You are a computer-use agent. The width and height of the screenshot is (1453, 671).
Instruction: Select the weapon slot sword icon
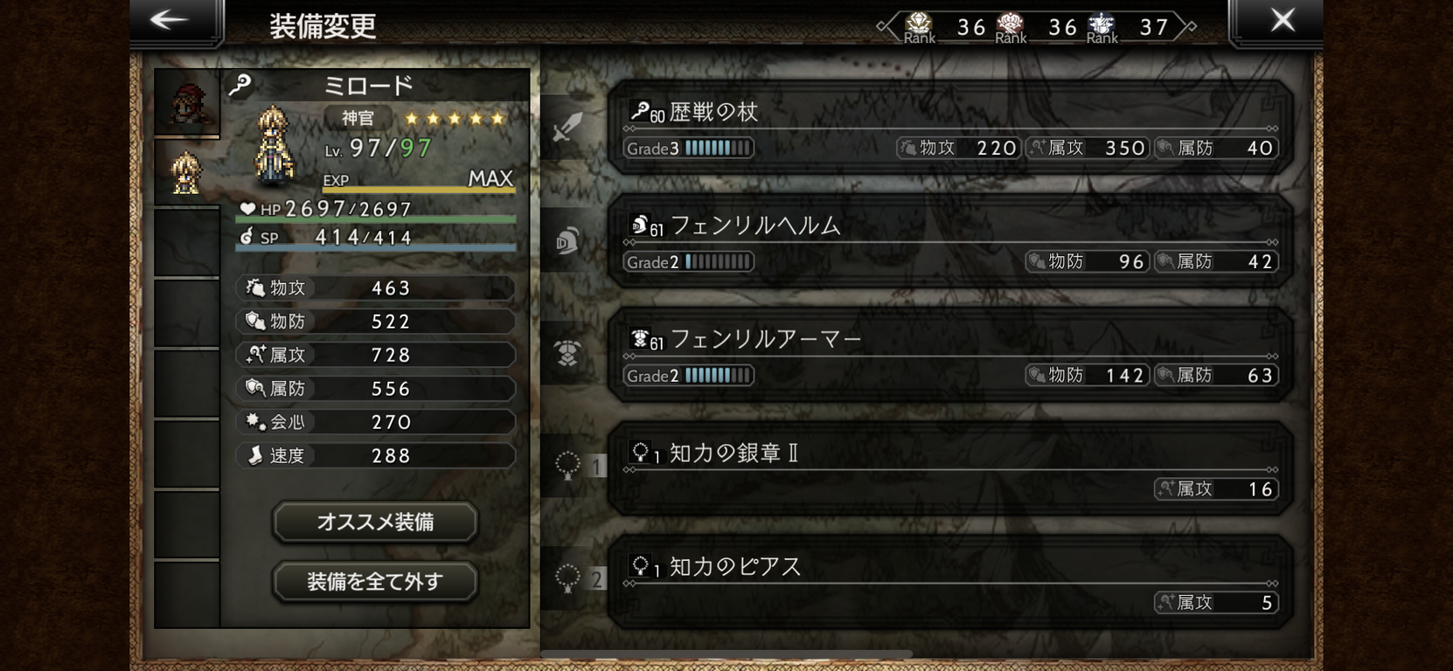click(567, 128)
